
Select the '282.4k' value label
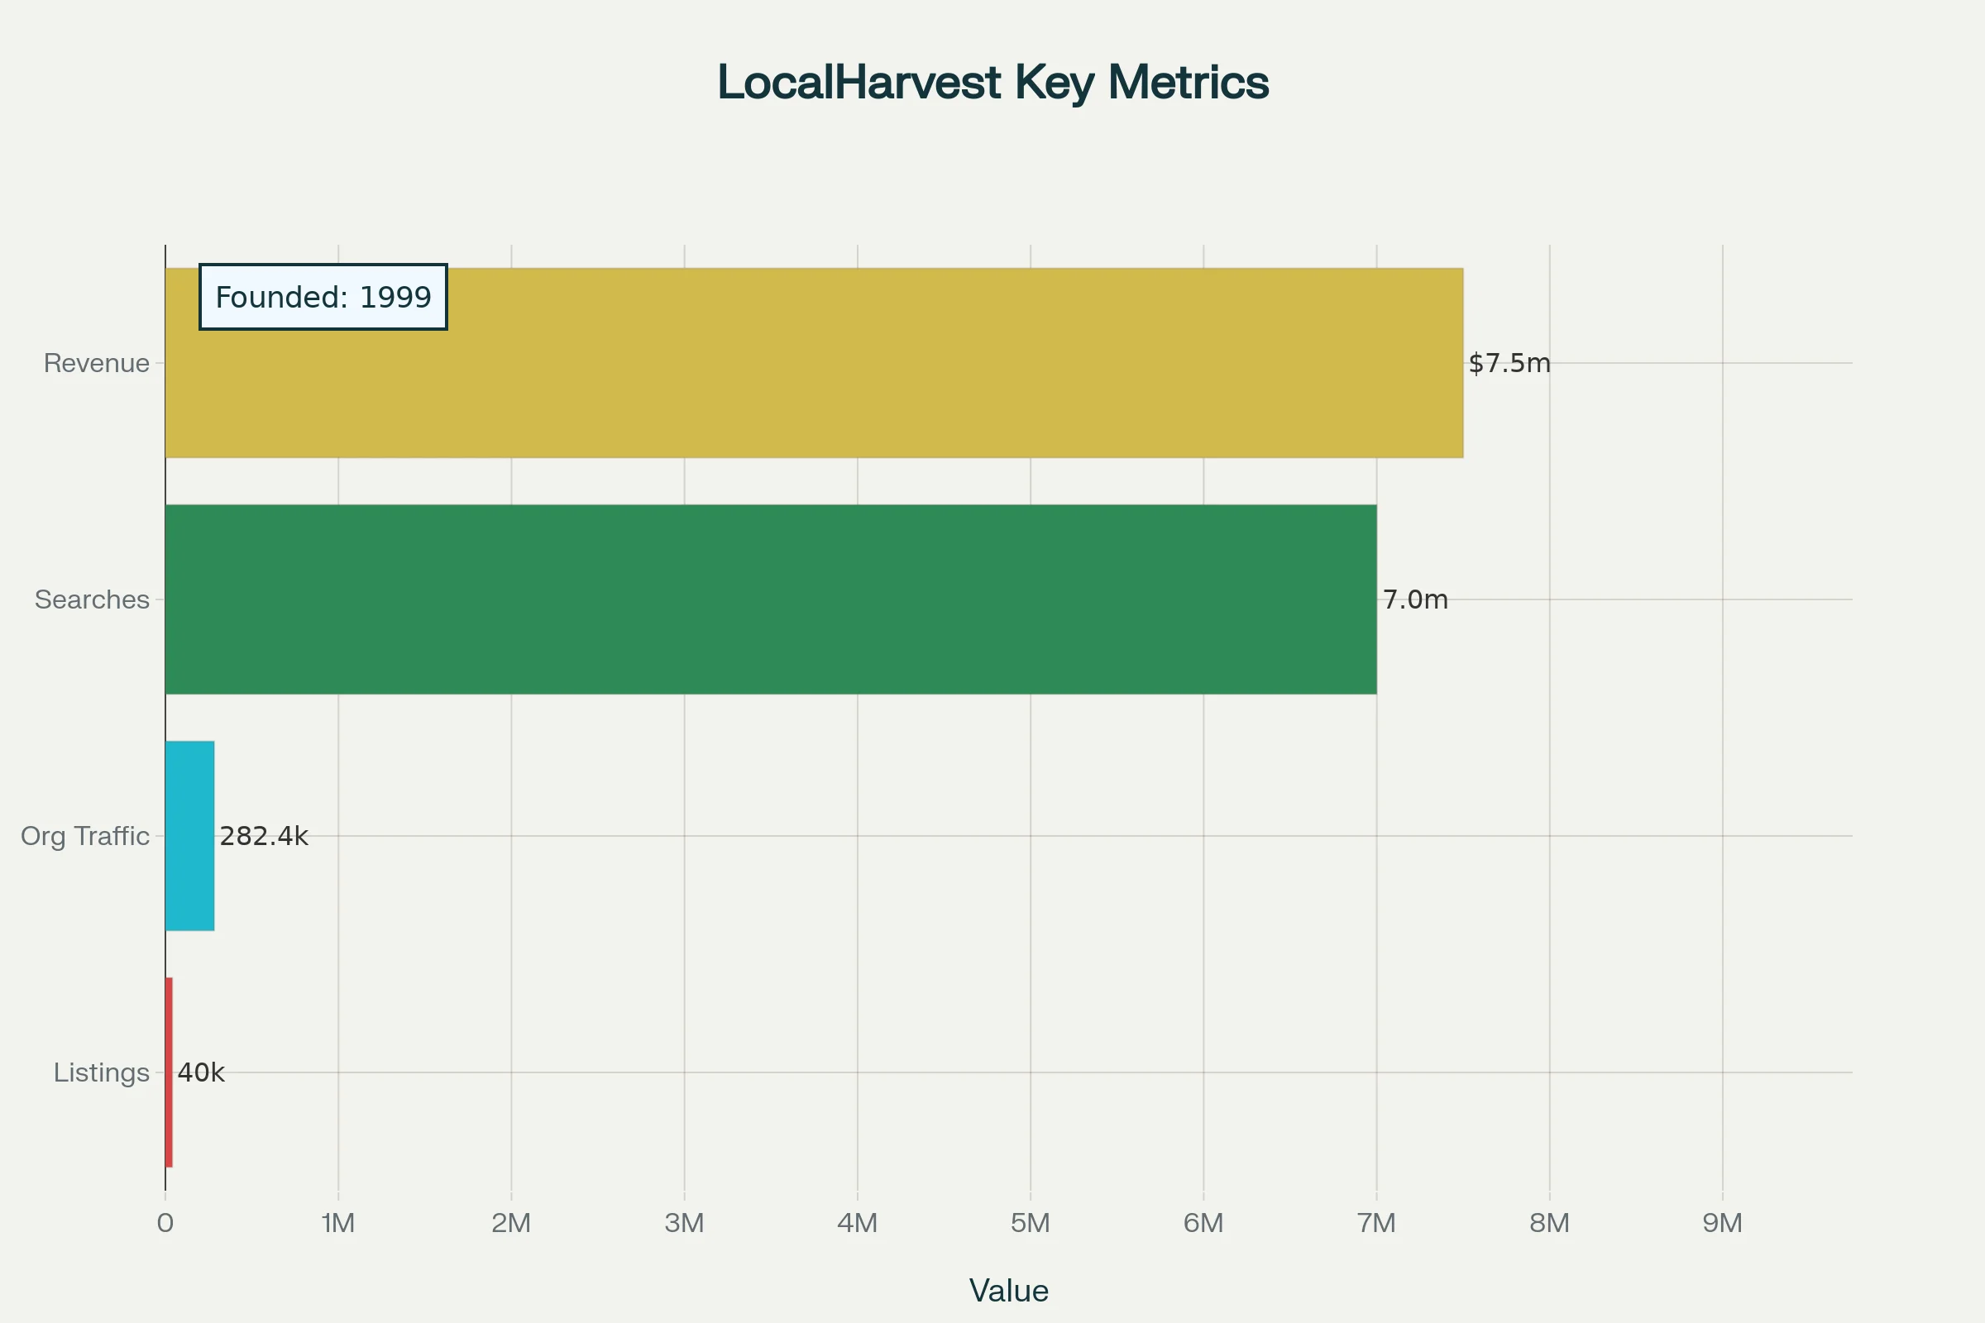pyautogui.click(x=264, y=835)
